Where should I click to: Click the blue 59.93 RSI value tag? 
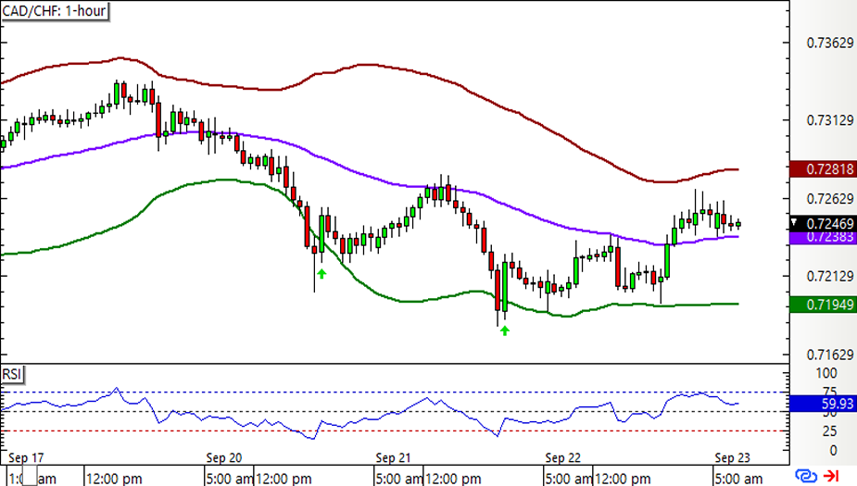tap(823, 404)
